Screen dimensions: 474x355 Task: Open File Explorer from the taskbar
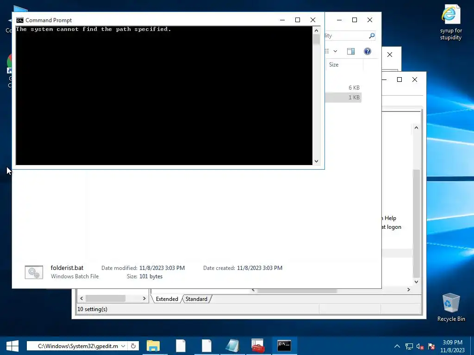(x=153, y=346)
